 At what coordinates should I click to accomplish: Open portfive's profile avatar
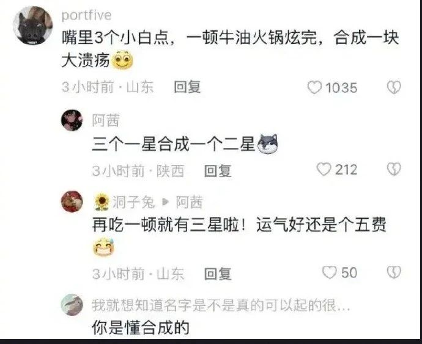(x=33, y=25)
